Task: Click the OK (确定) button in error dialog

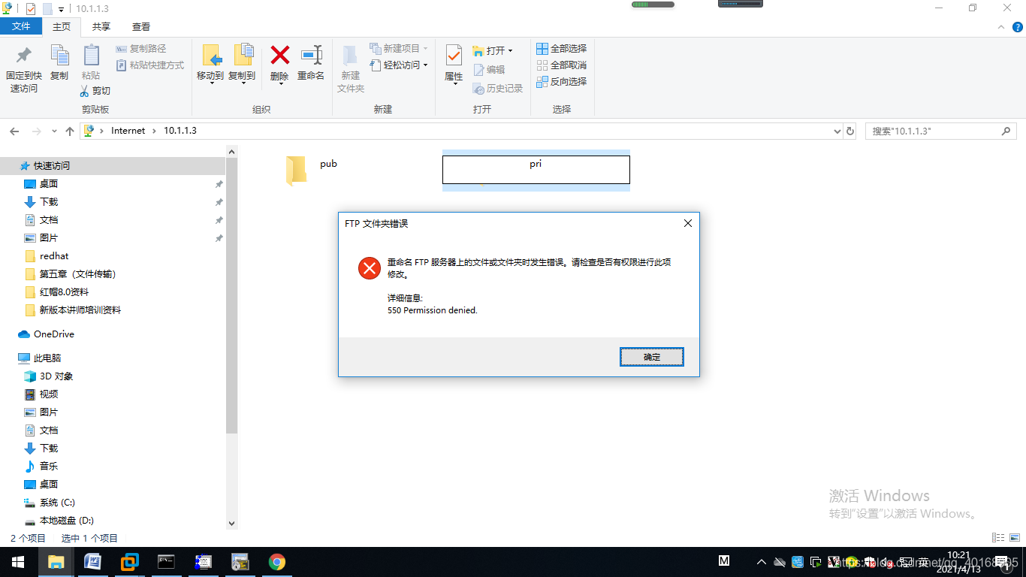Action: [652, 357]
